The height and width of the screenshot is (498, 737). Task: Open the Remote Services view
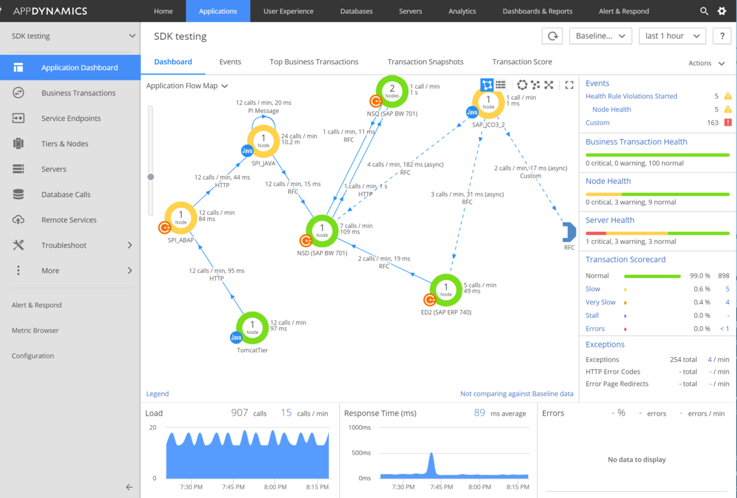70,219
